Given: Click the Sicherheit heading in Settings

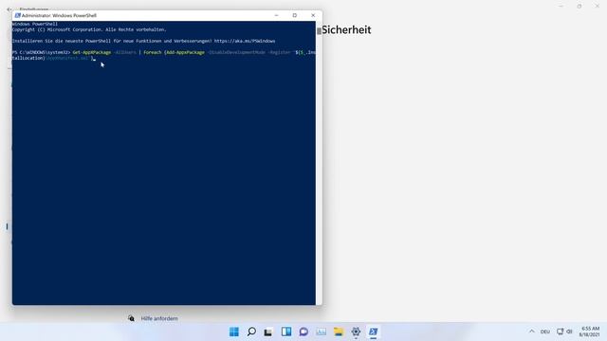Looking at the screenshot, I should tap(346, 29).
